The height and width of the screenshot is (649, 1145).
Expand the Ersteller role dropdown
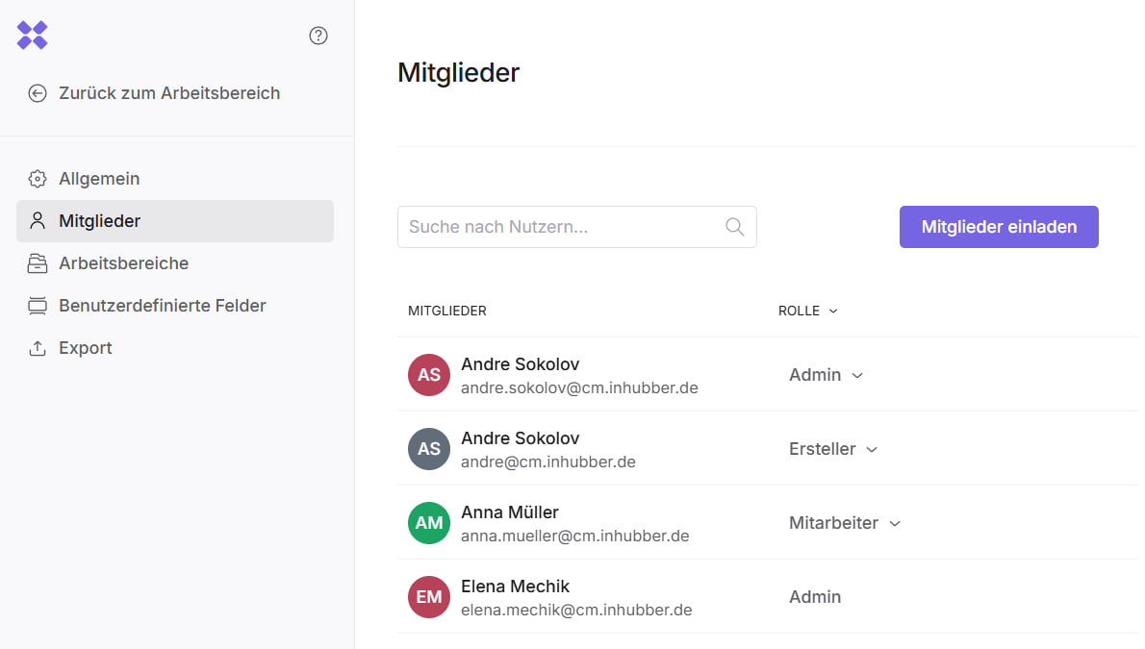tap(833, 449)
